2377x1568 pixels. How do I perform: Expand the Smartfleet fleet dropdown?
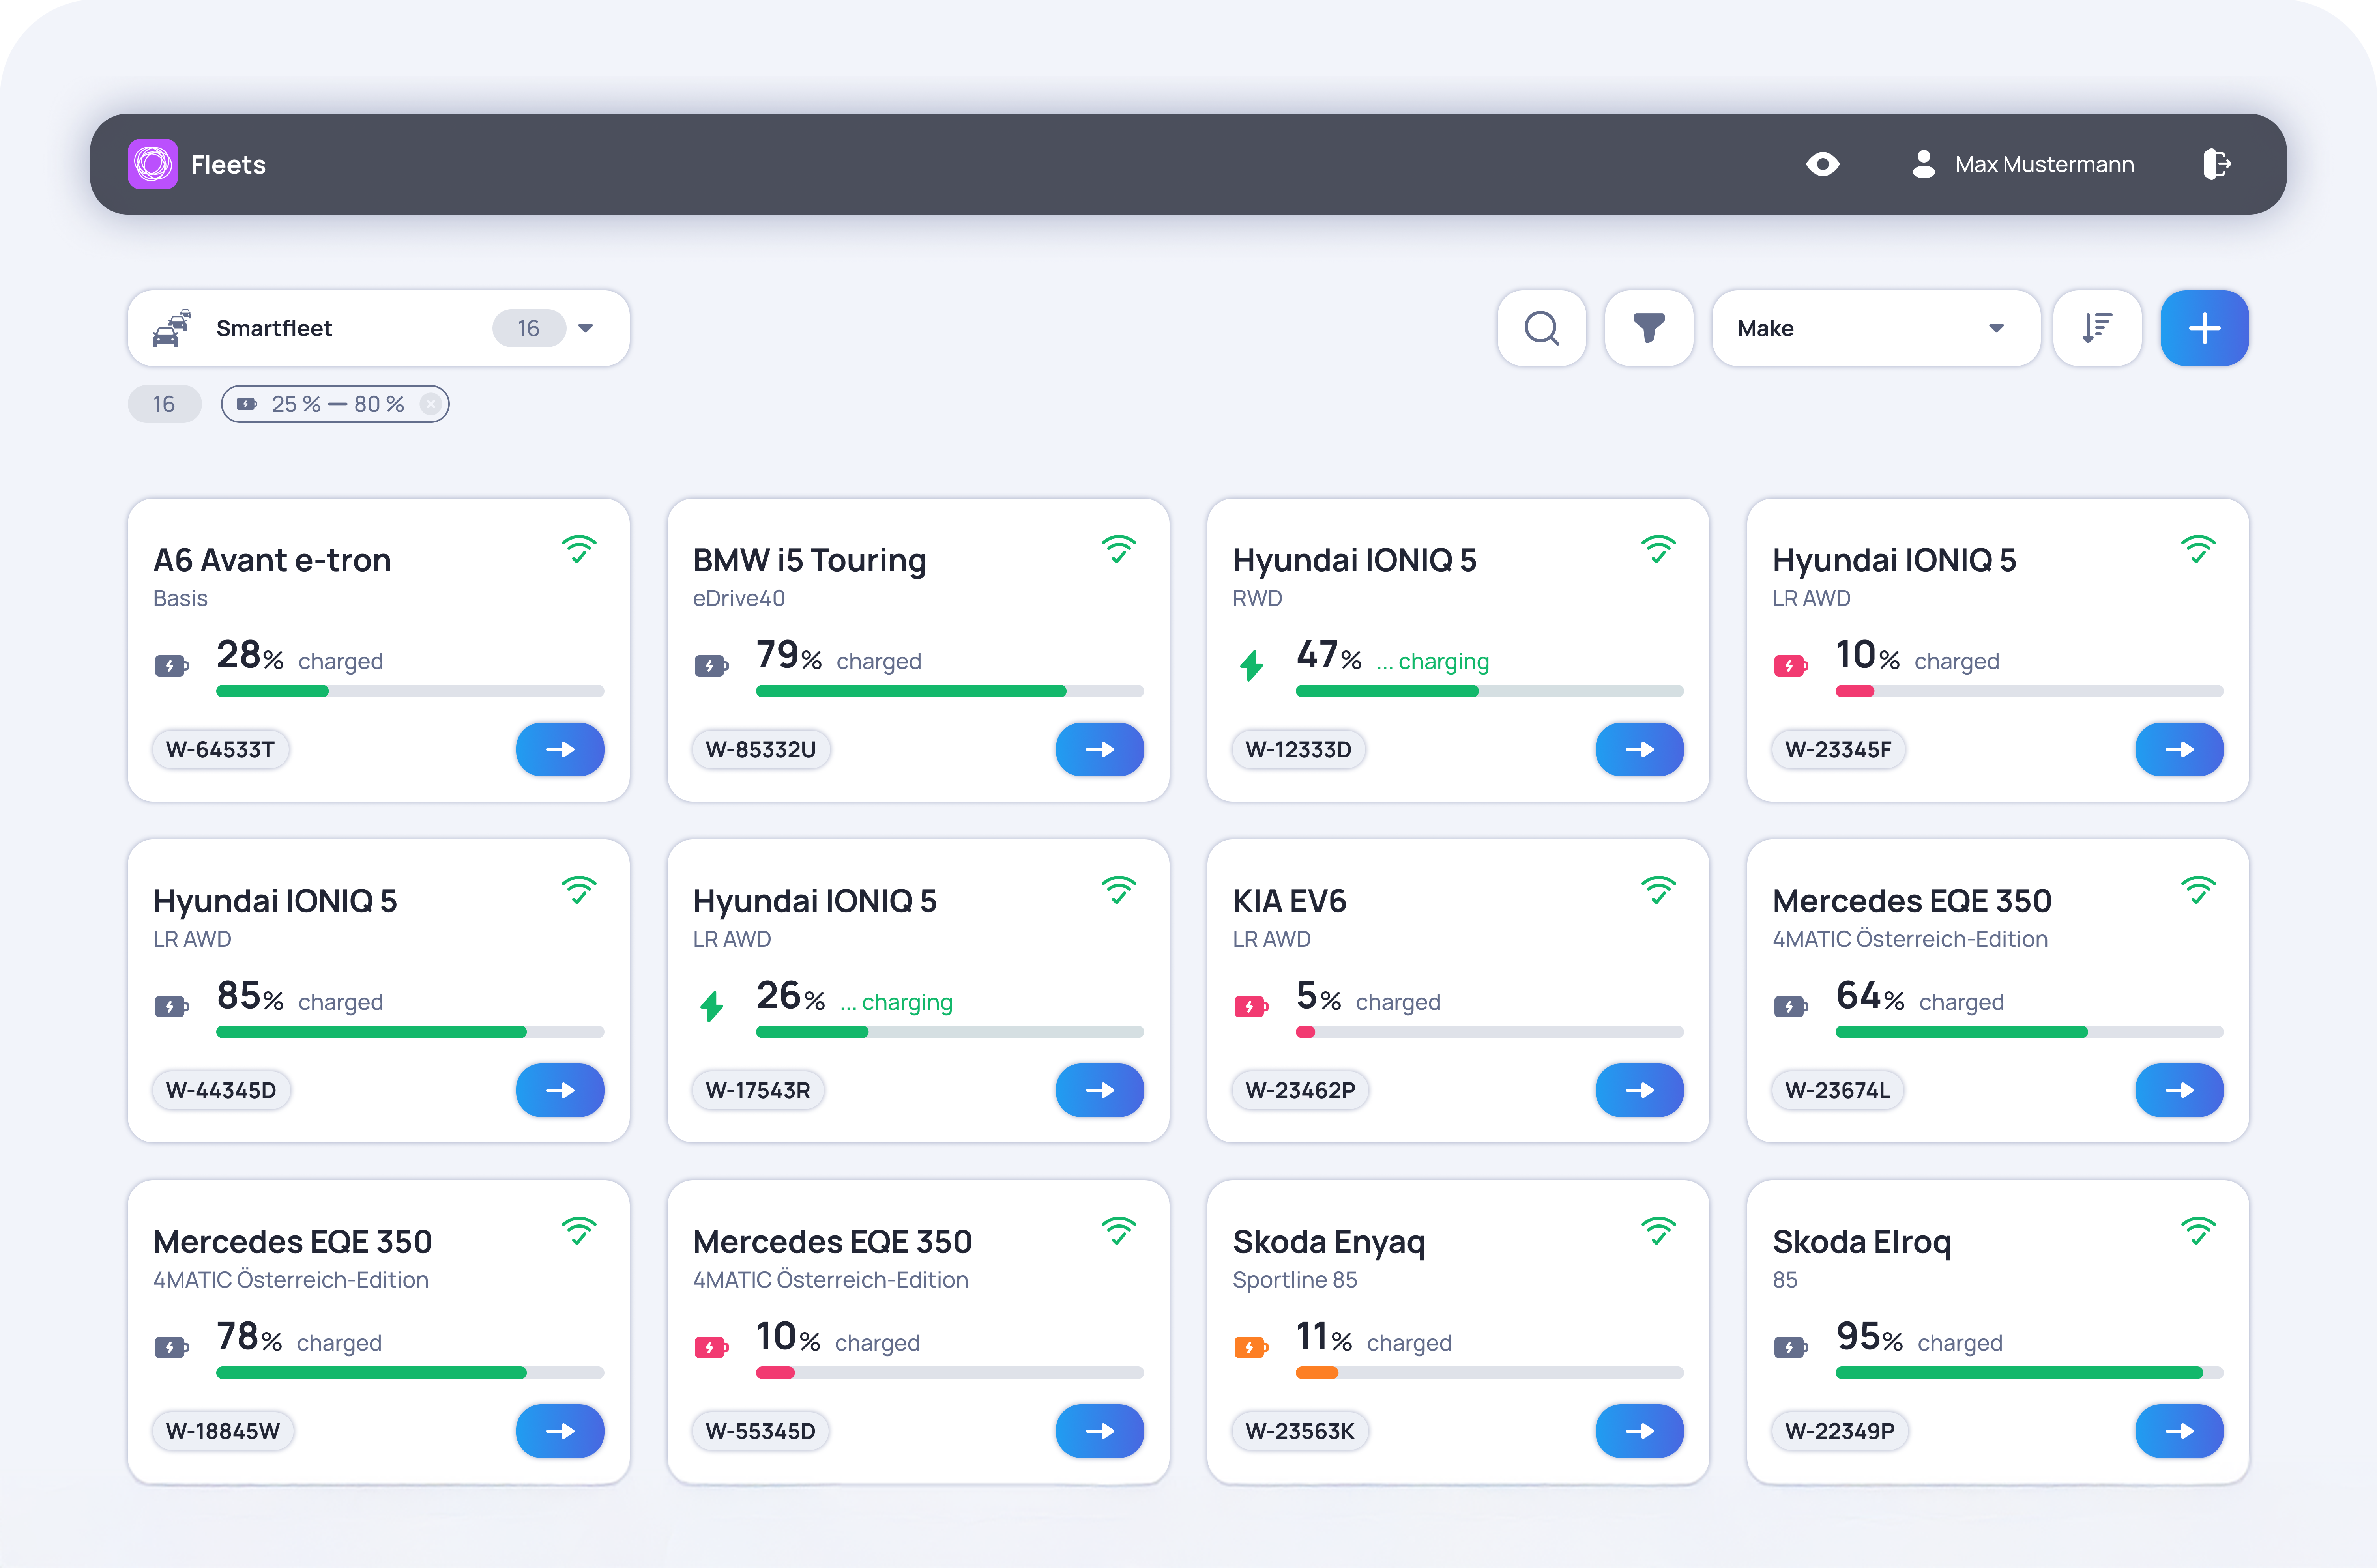coord(586,328)
